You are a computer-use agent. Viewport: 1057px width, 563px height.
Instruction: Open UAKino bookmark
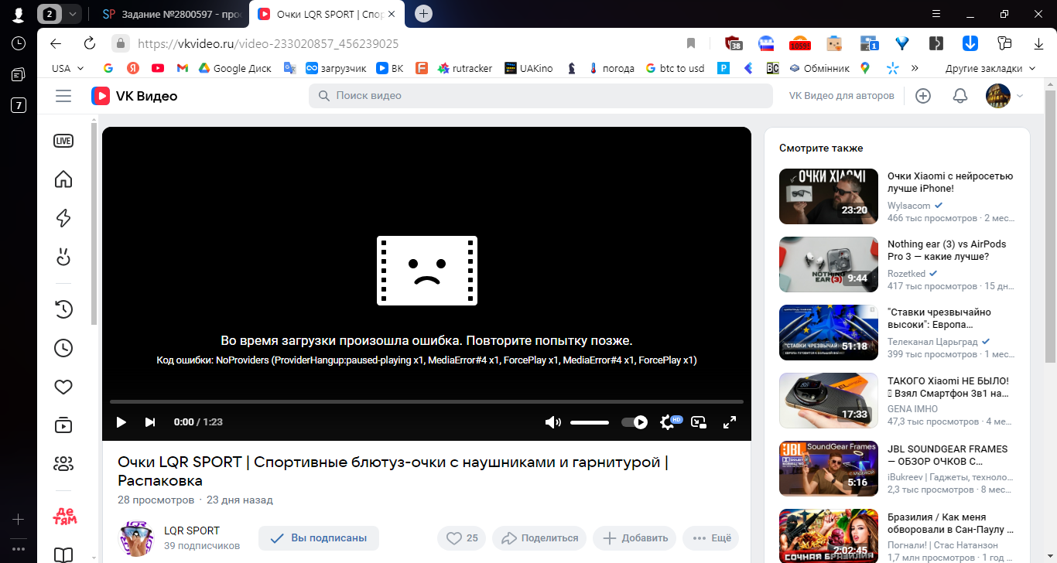(x=528, y=68)
